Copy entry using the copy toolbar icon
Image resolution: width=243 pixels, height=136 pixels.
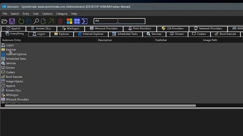(29, 21)
